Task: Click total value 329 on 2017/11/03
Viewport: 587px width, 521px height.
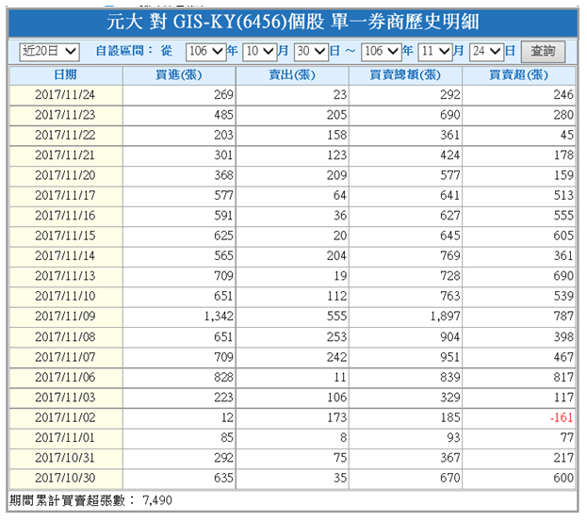Action: (x=450, y=398)
